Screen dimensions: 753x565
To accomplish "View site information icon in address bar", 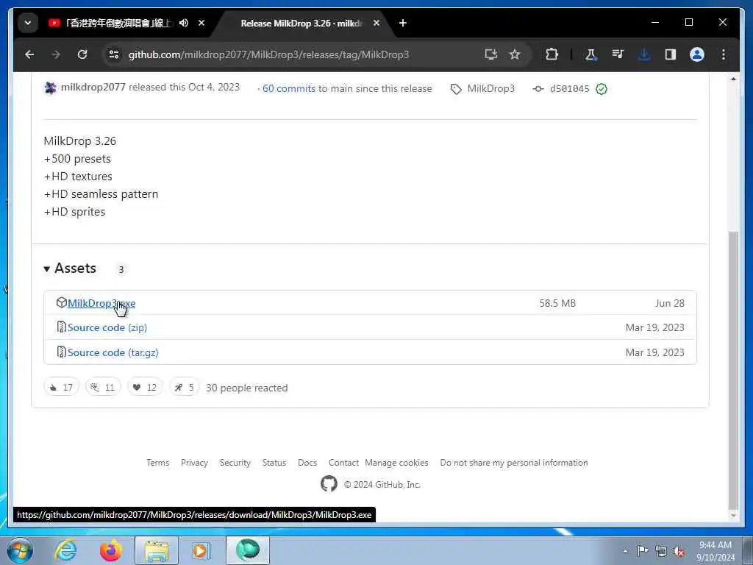I will (114, 54).
